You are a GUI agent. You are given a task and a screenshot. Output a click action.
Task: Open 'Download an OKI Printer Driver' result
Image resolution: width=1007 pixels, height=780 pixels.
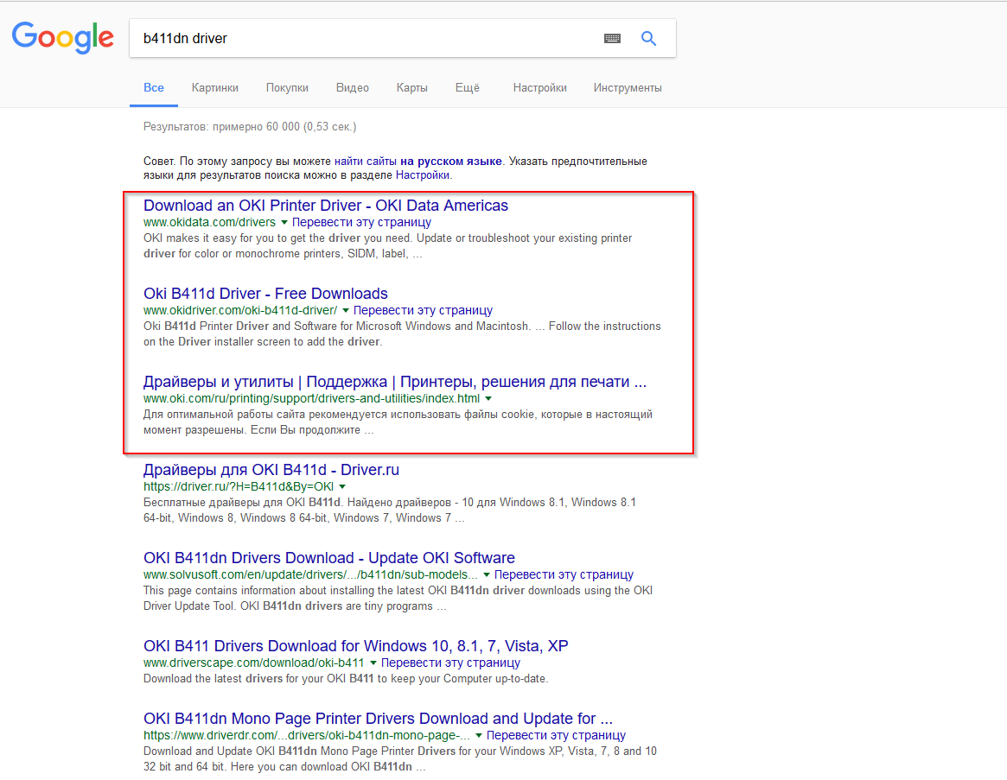[326, 206]
